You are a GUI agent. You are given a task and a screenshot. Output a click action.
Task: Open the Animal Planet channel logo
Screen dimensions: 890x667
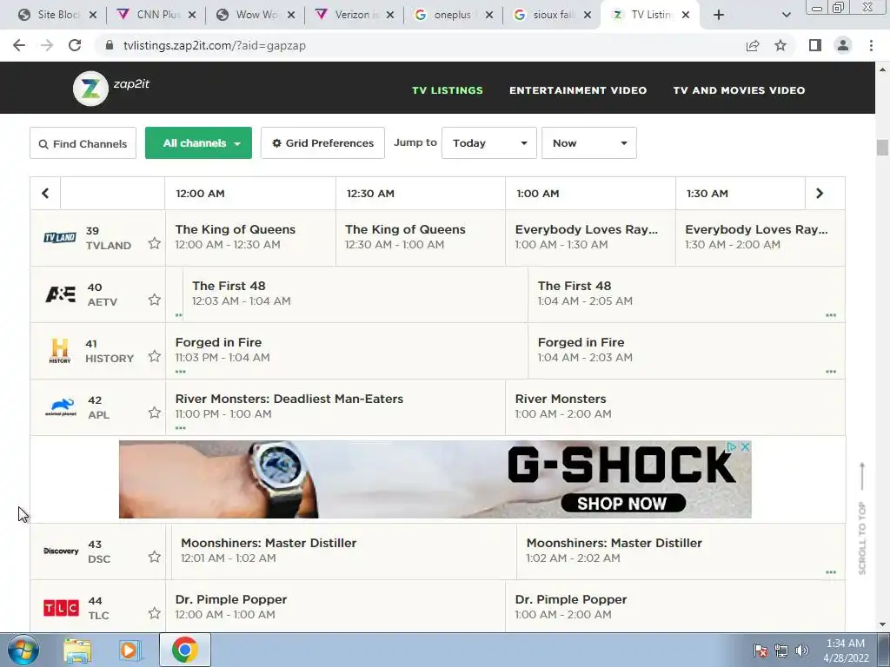[61, 407]
